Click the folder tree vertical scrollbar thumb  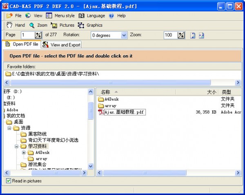click(x=91, y=111)
